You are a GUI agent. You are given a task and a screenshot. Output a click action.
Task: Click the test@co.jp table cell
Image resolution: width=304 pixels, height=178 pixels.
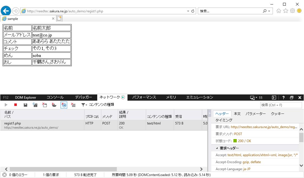pos(51,35)
